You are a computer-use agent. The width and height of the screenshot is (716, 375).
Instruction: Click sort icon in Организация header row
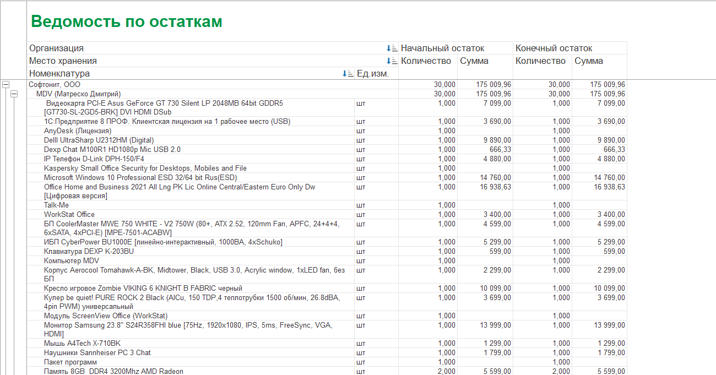tap(392, 48)
